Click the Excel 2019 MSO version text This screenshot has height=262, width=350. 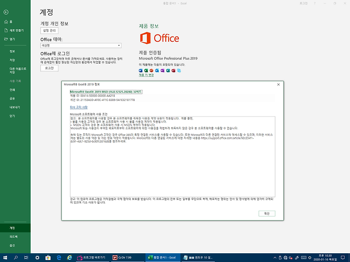[x=106, y=92]
